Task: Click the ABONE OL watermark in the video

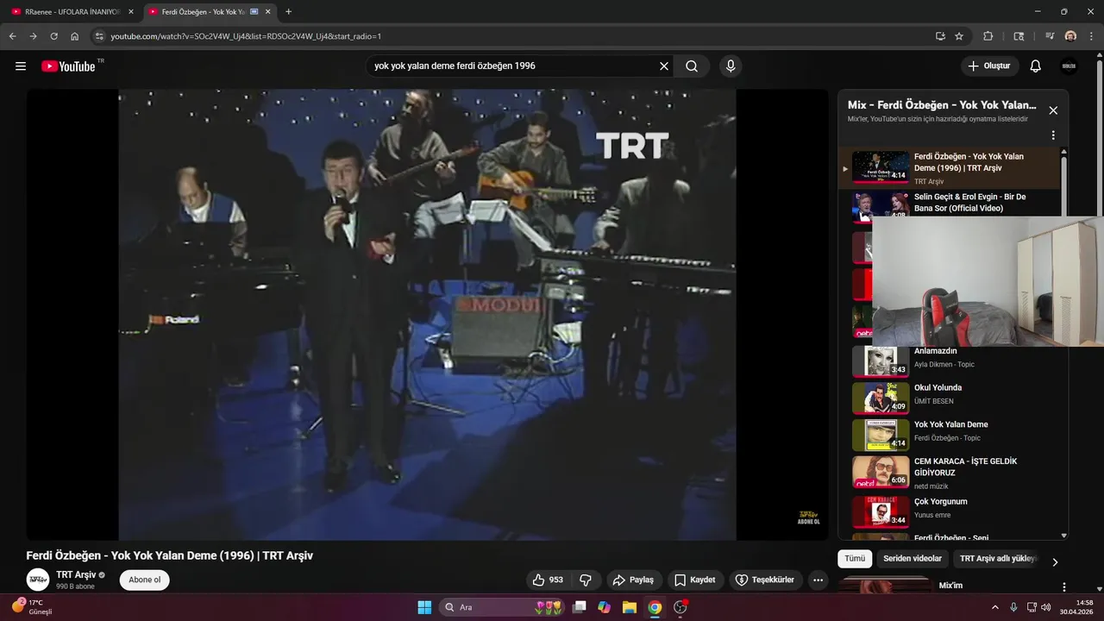Action: click(x=808, y=517)
